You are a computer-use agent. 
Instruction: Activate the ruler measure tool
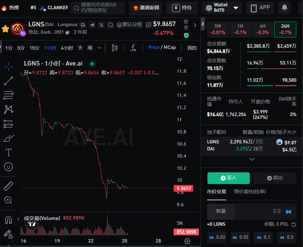[x=8, y=186]
